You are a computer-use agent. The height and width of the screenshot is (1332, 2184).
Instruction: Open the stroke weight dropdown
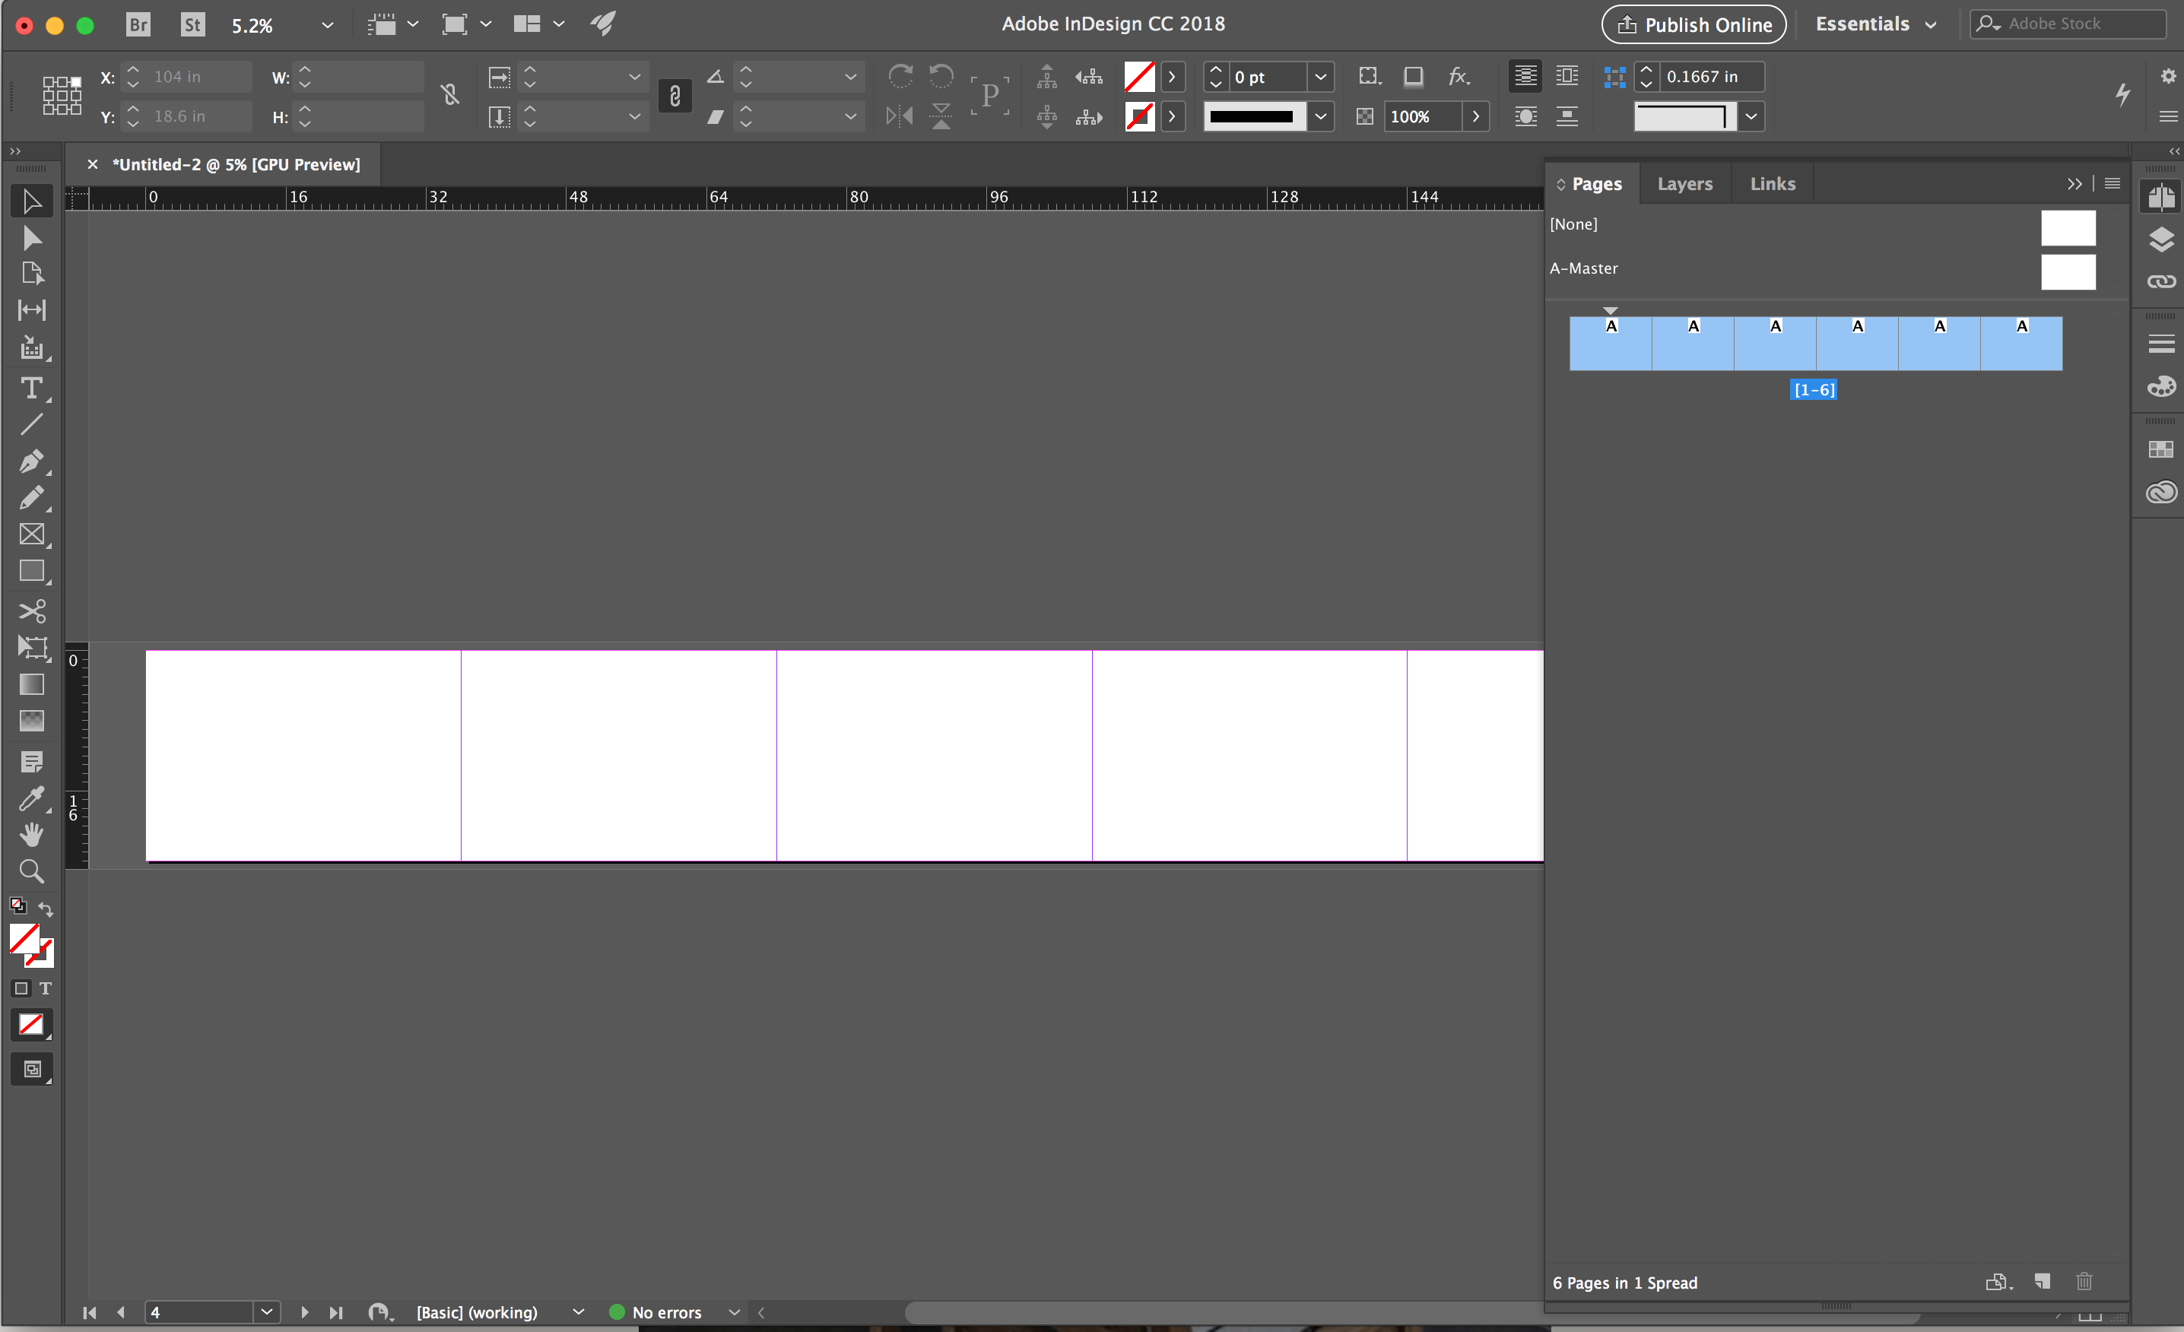point(1320,77)
